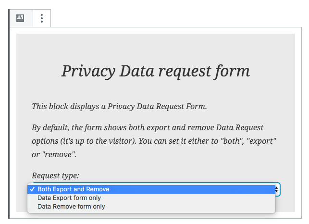
Task: Click empty gray area above the heading
Action: (156, 47)
